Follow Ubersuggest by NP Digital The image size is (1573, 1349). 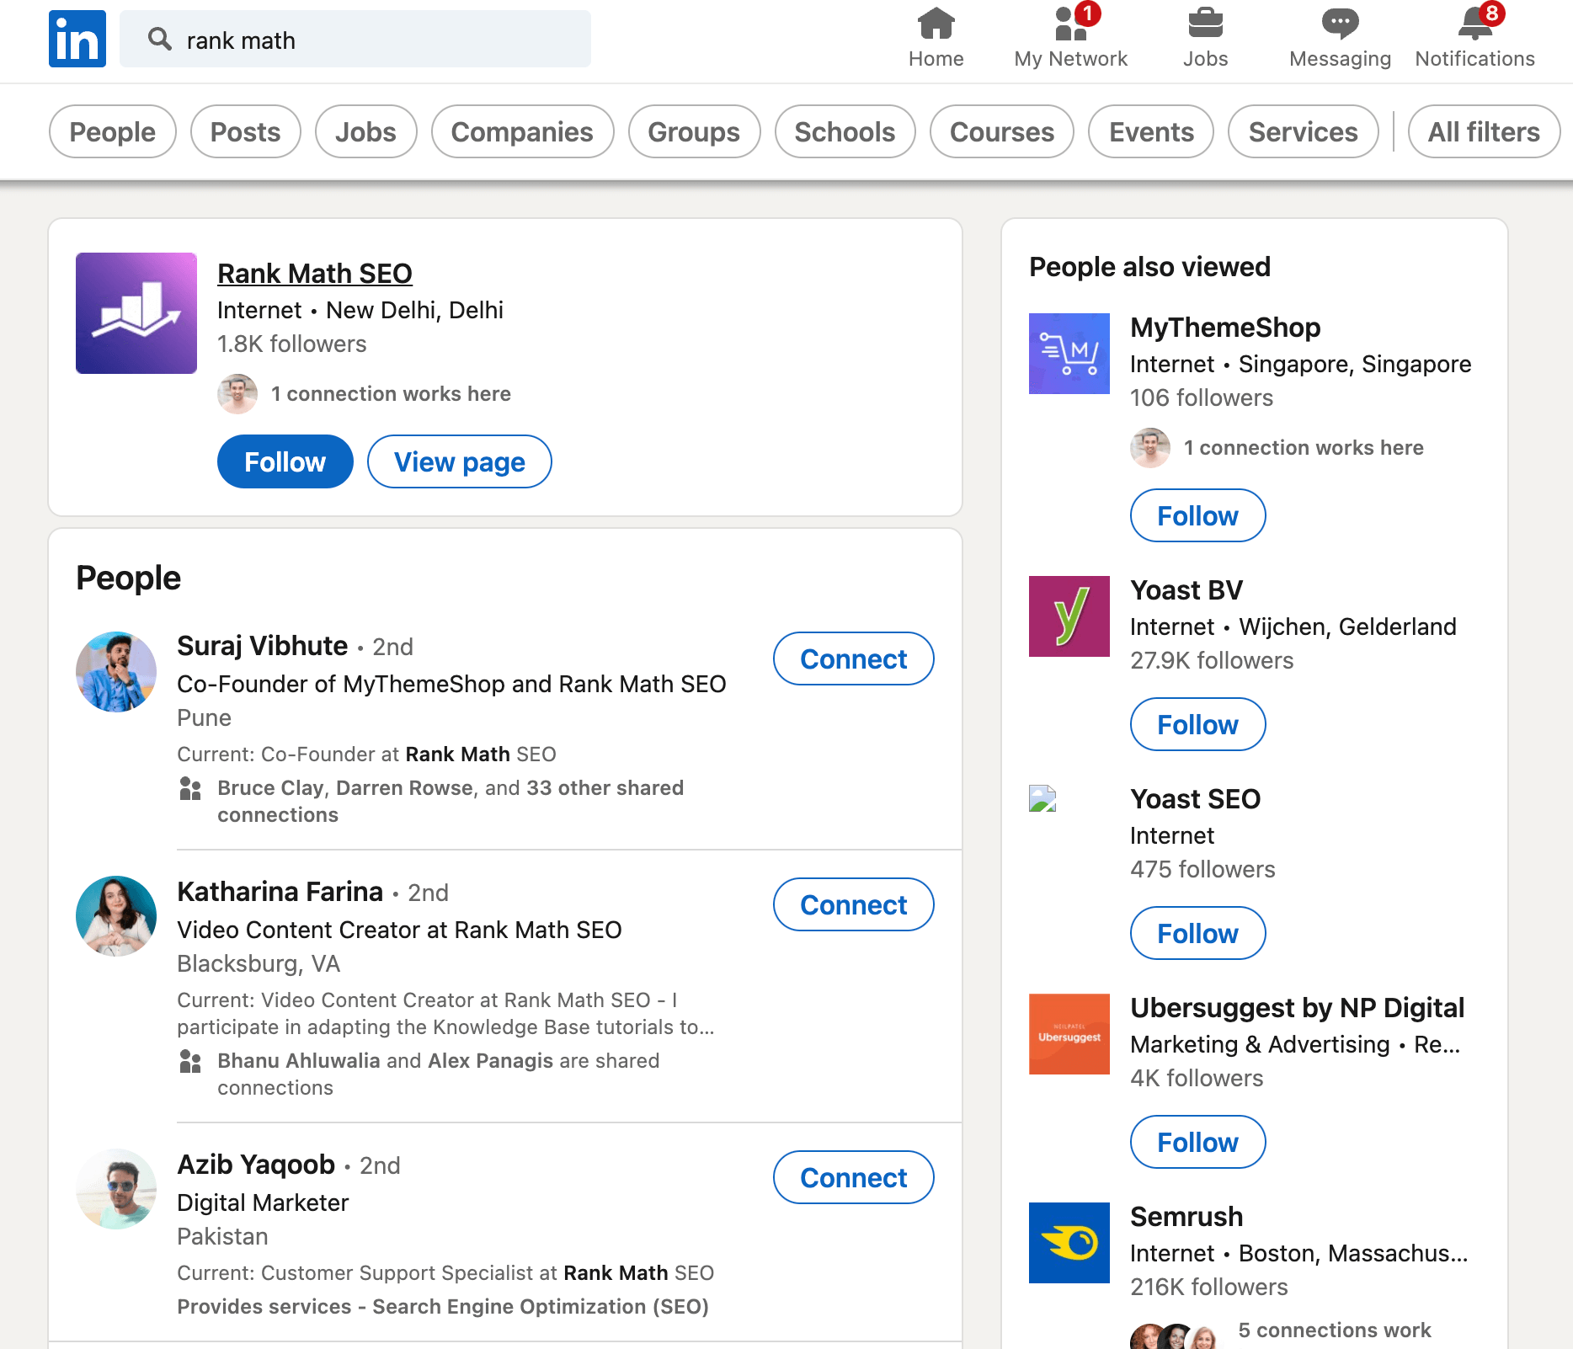[1198, 1142]
